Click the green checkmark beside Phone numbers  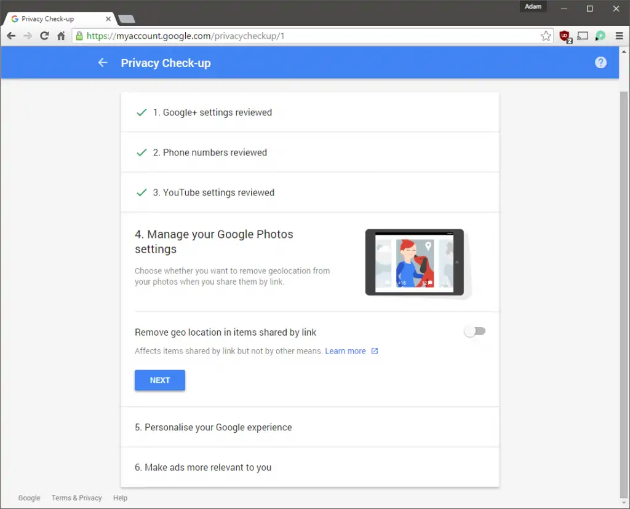click(142, 152)
